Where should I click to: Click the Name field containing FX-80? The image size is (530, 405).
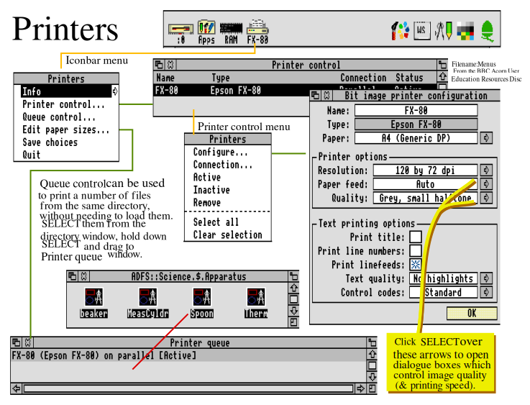point(416,110)
